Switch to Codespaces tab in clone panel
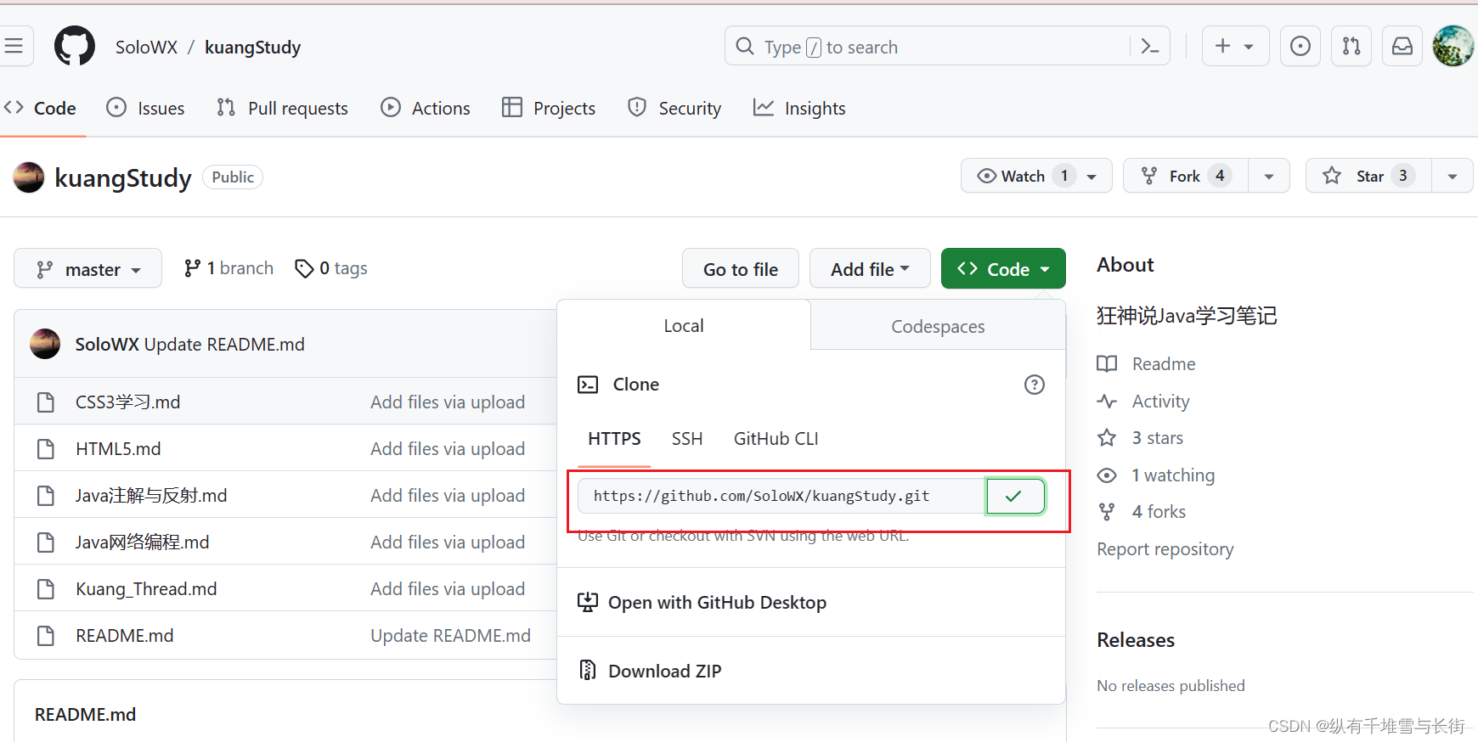This screenshot has width=1478, height=742. 938,327
